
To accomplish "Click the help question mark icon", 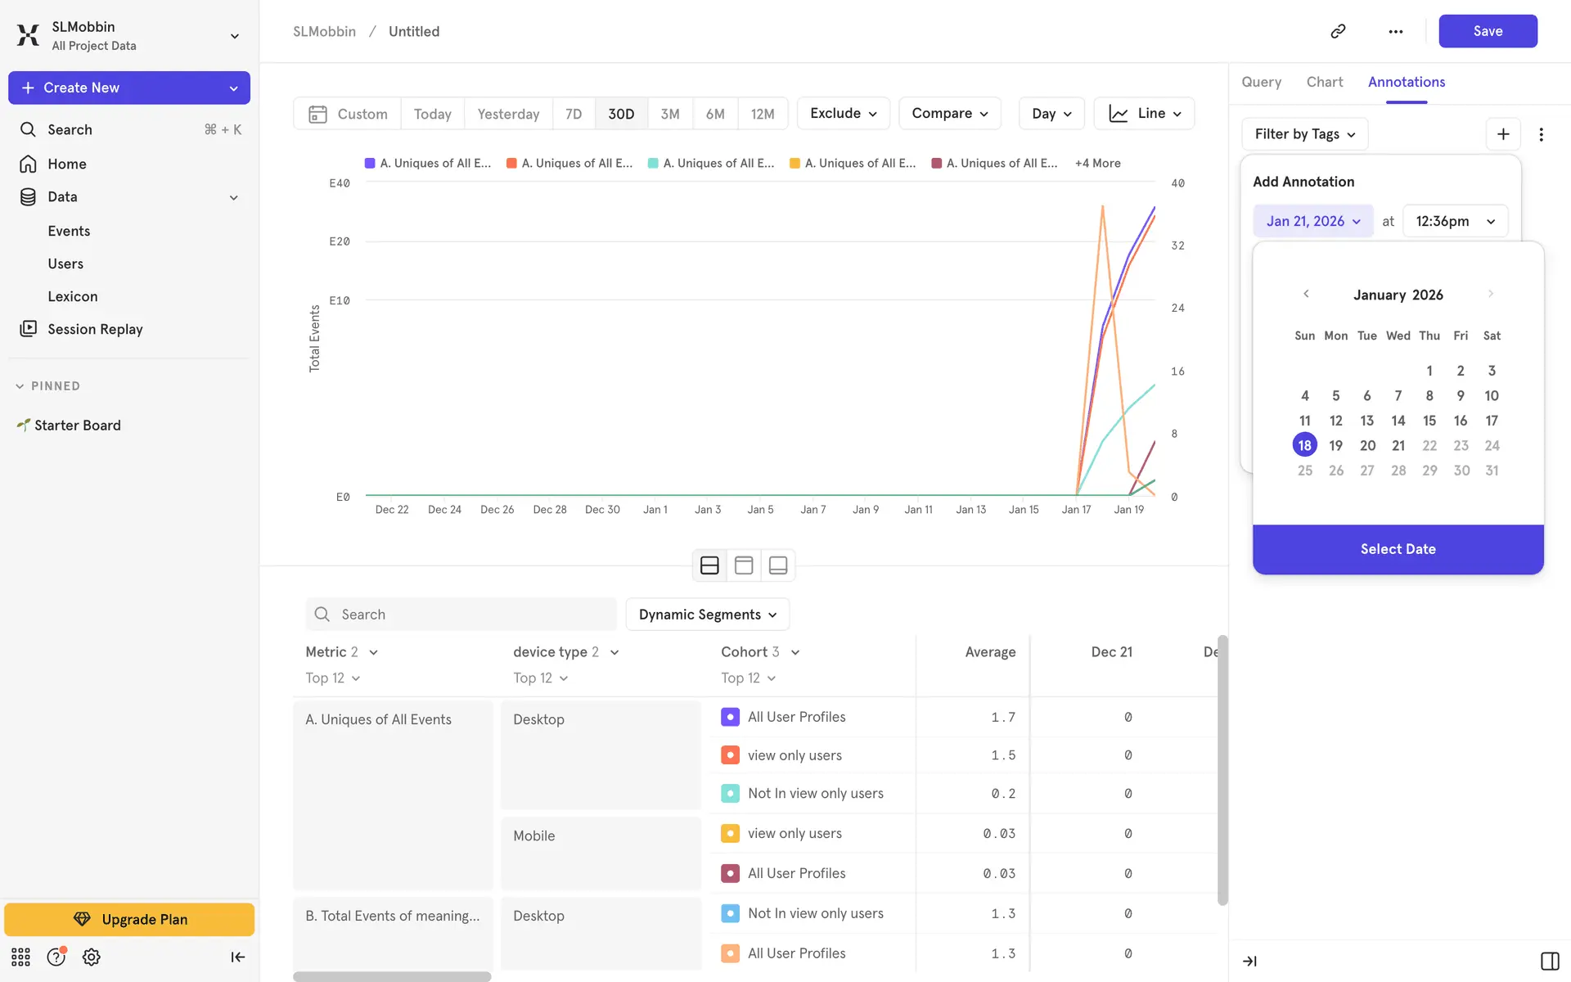I will click(56, 957).
